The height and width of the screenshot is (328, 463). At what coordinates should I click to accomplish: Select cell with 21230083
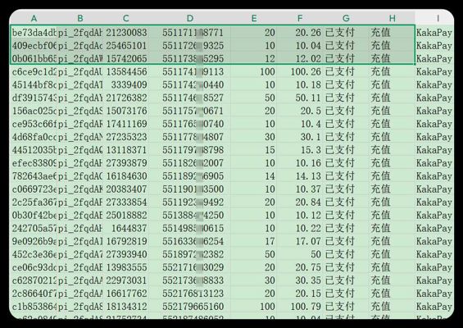coord(126,33)
